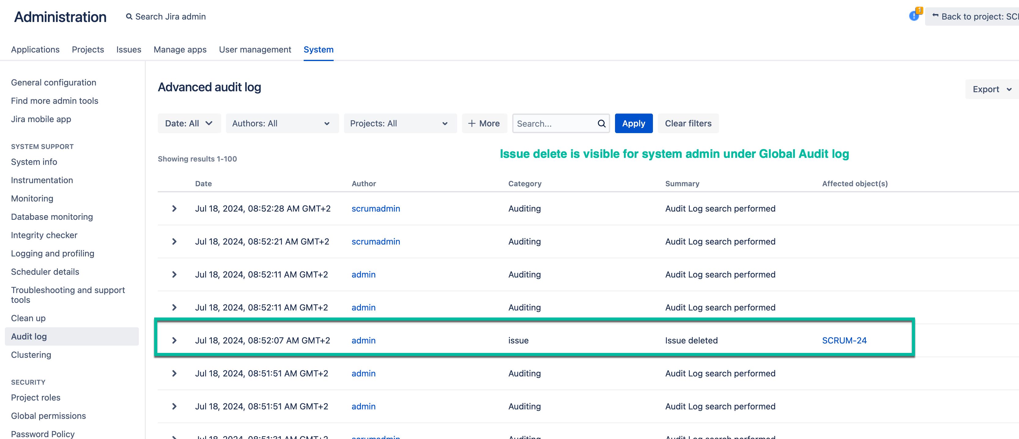
Task: Click the blue Apply button
Action: tap(633, 124)
